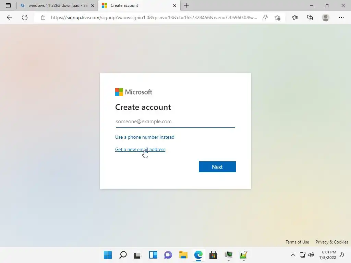Turn on Read aloud

tap(265, 17)
